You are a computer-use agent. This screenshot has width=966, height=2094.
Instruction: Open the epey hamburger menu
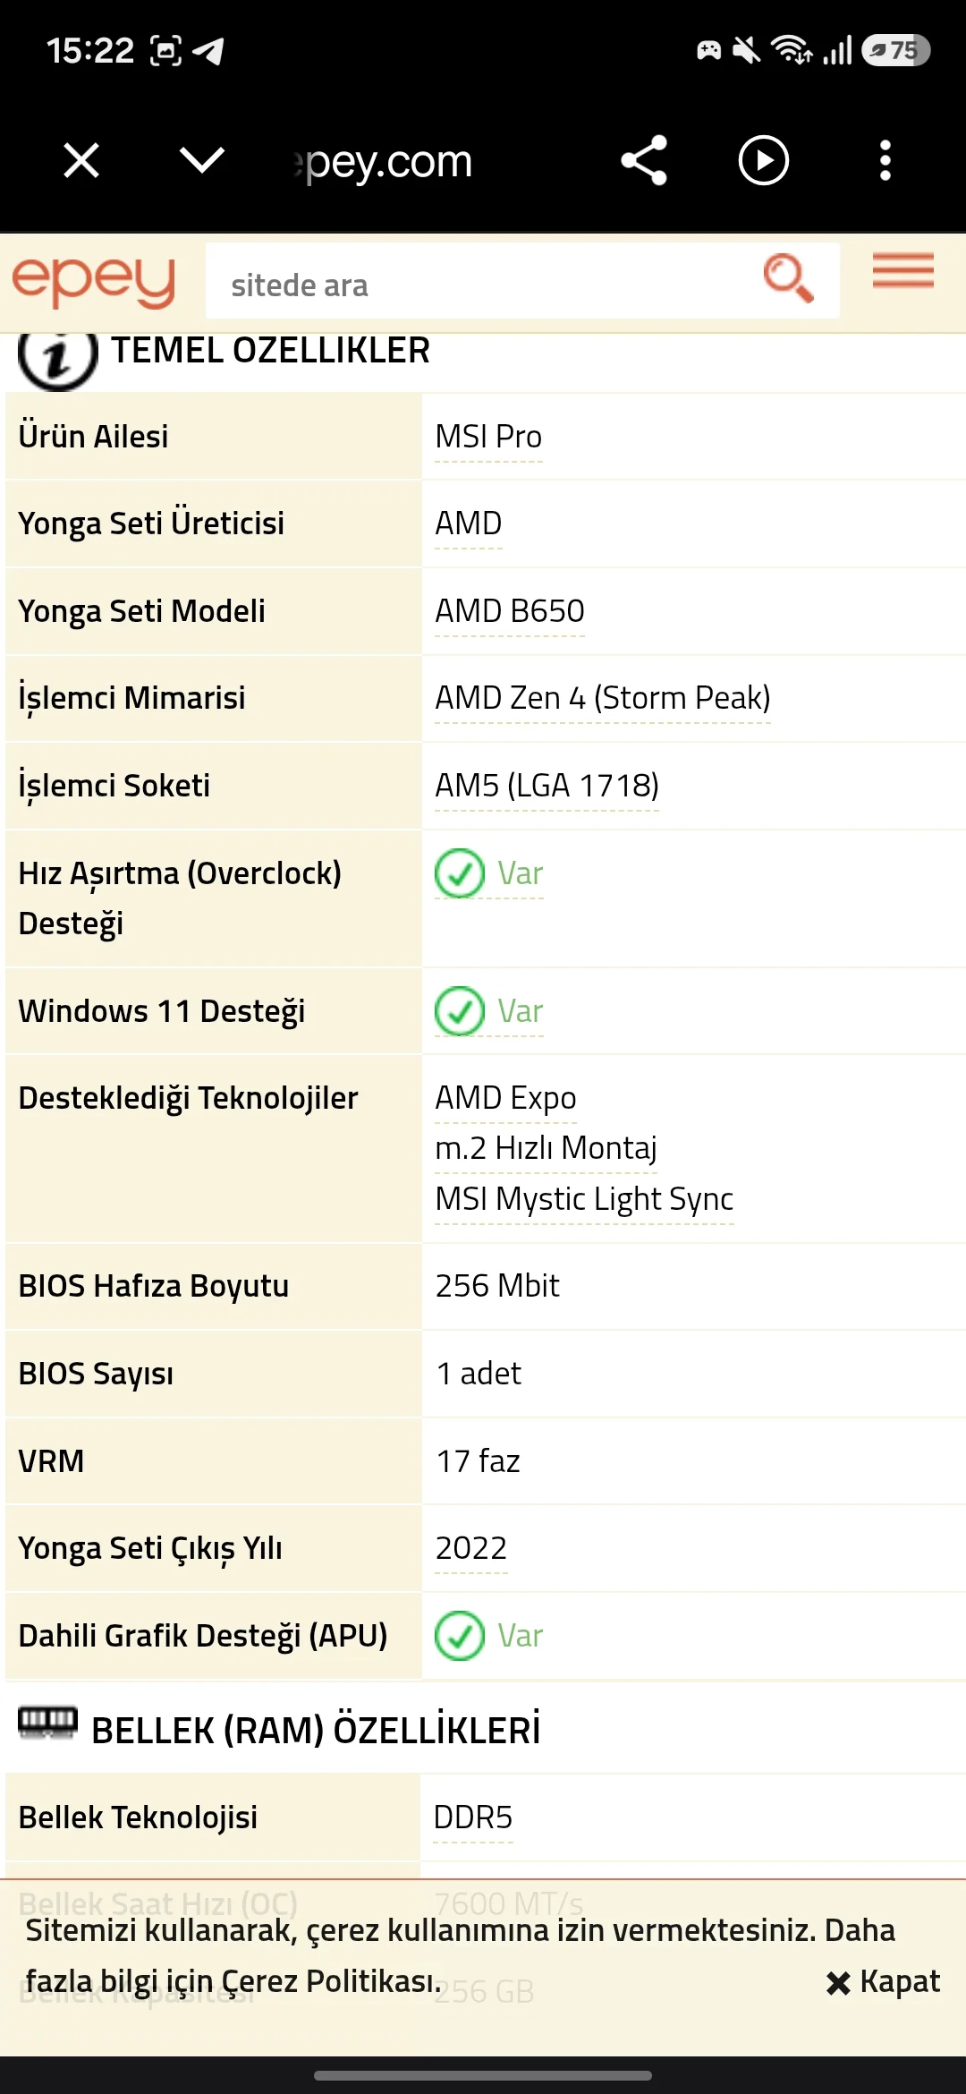click(903, 270)
